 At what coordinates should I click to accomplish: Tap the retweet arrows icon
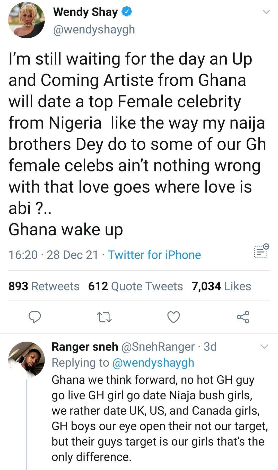tap(104, 317)
